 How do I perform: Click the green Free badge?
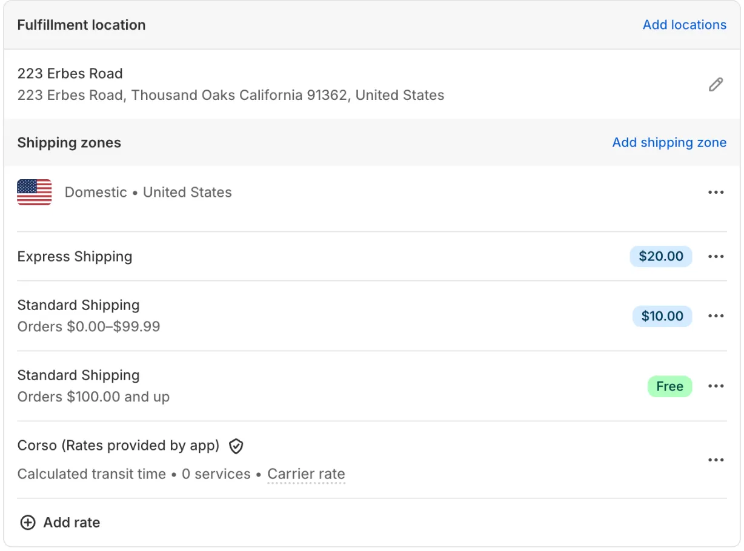(x=669, y=386)
